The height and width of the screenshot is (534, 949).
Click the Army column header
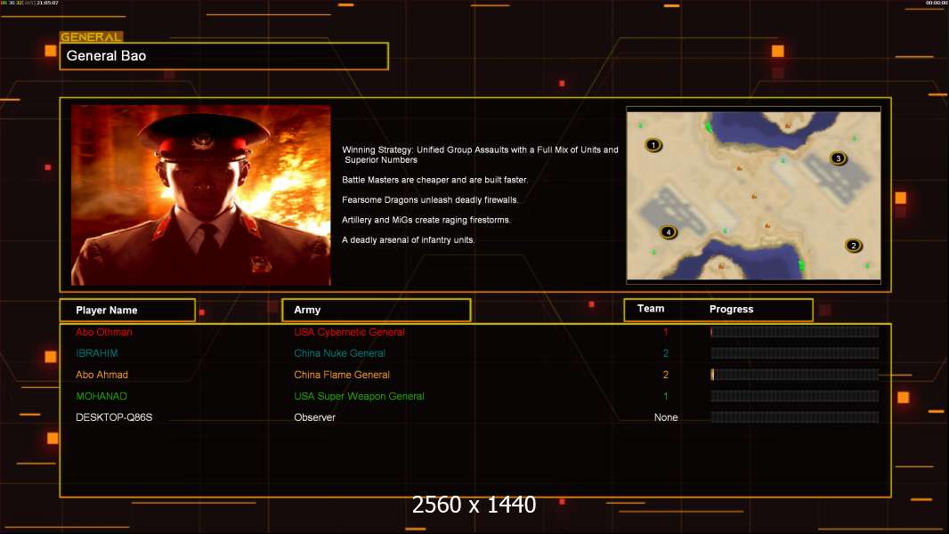[x=377, y=311]
